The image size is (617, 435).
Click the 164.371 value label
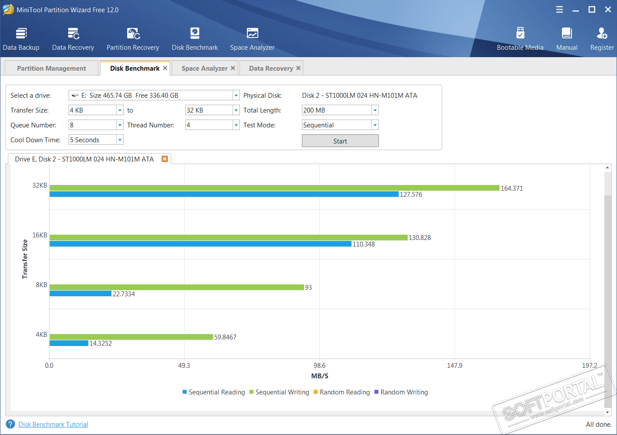click(512, 188)
